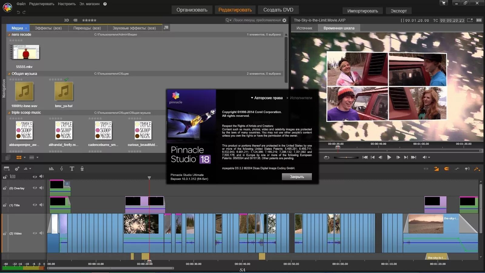Go to the next clip marker
The image size is (485, 273).
tap(406, 157)
